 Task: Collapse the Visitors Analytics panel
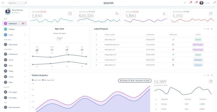click(x=205, y=75)
